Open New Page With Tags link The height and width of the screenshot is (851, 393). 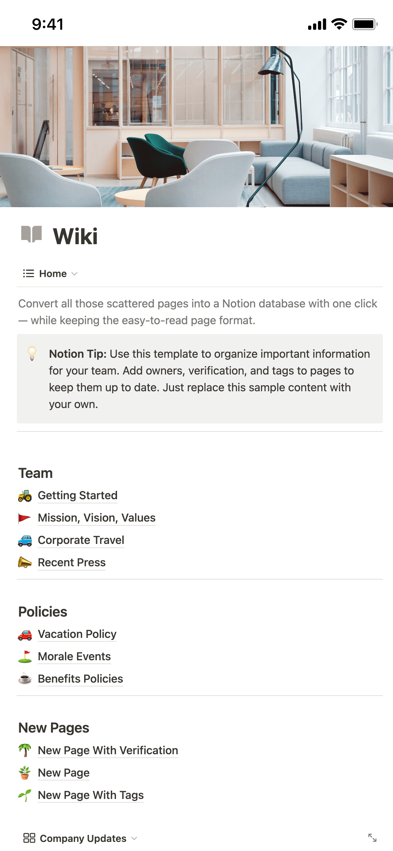(90, 795)
